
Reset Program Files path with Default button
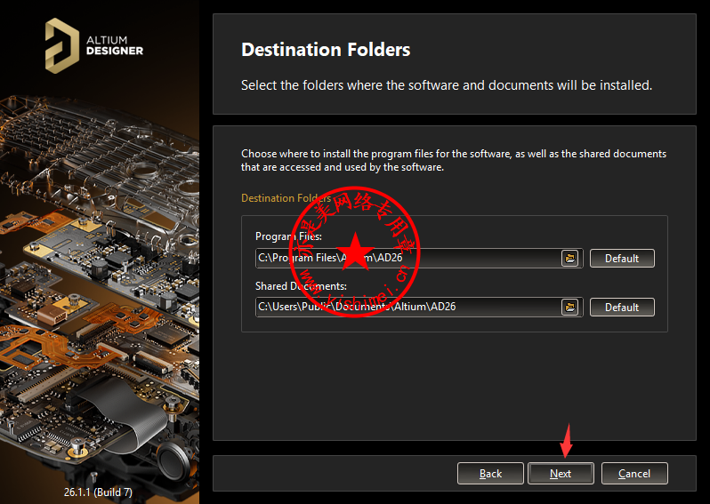[x=622, y=259]
